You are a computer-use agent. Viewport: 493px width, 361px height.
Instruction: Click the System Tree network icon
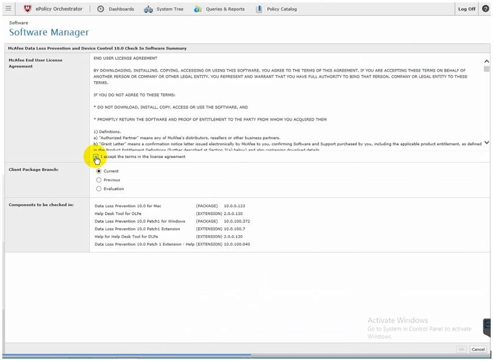pyautogui.click(x=148, y=9)
